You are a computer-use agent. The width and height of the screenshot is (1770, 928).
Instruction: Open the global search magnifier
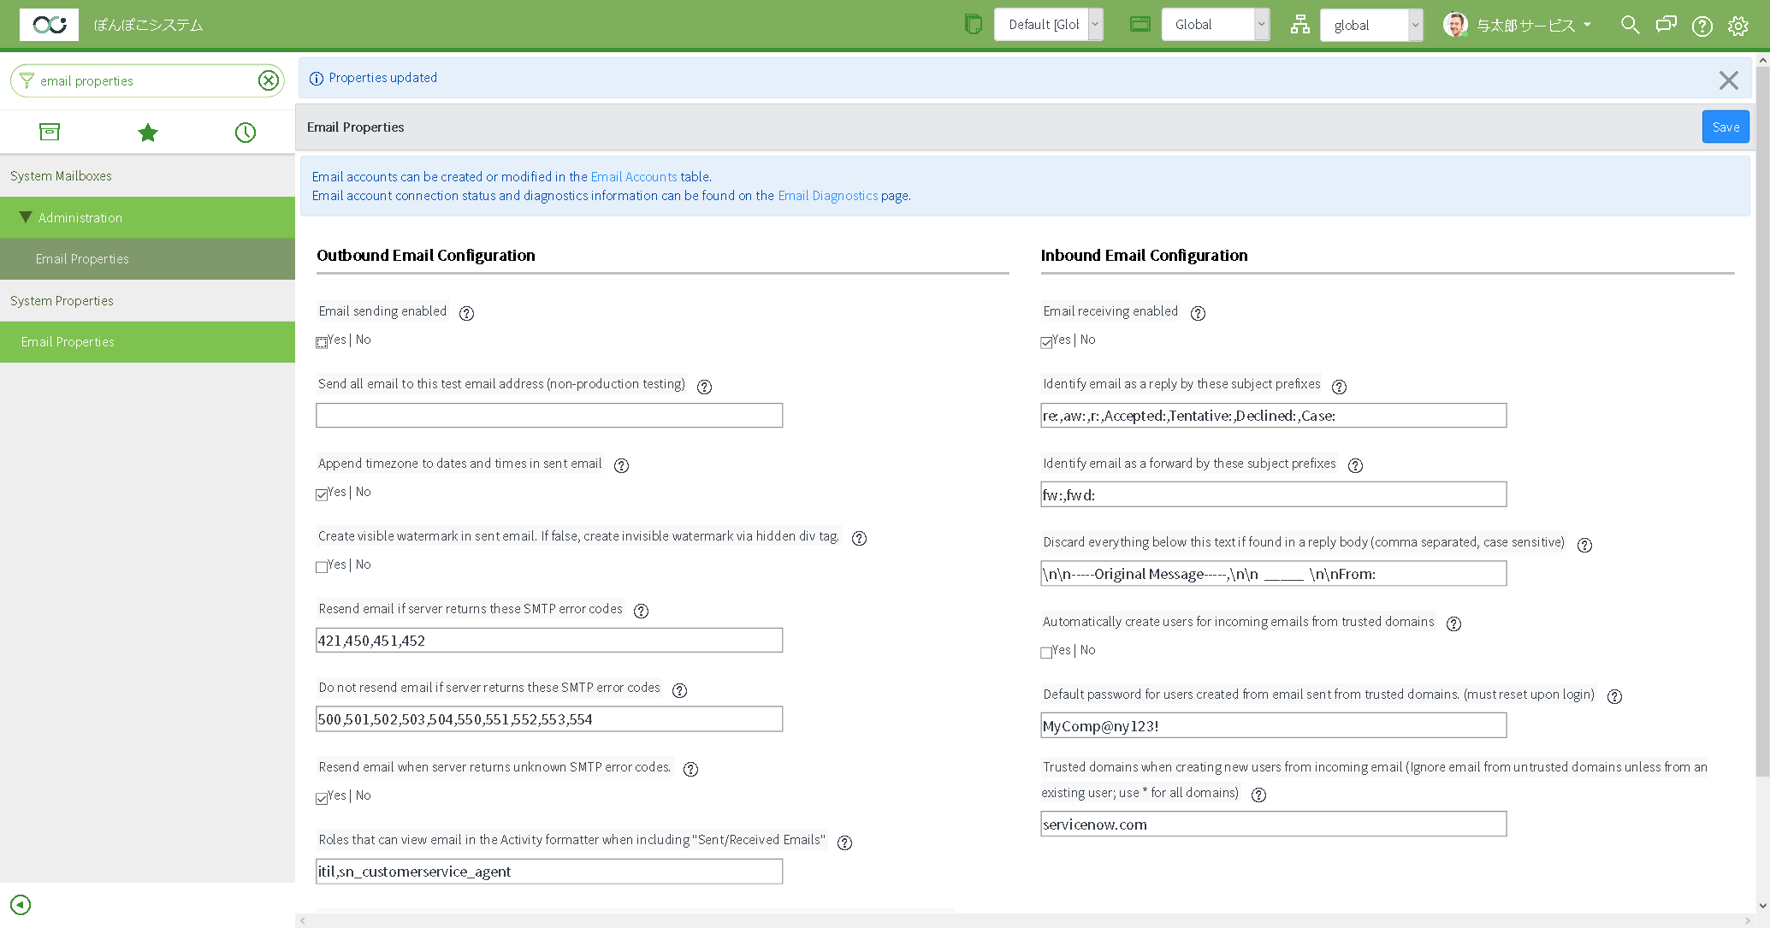coord(1629,25)
